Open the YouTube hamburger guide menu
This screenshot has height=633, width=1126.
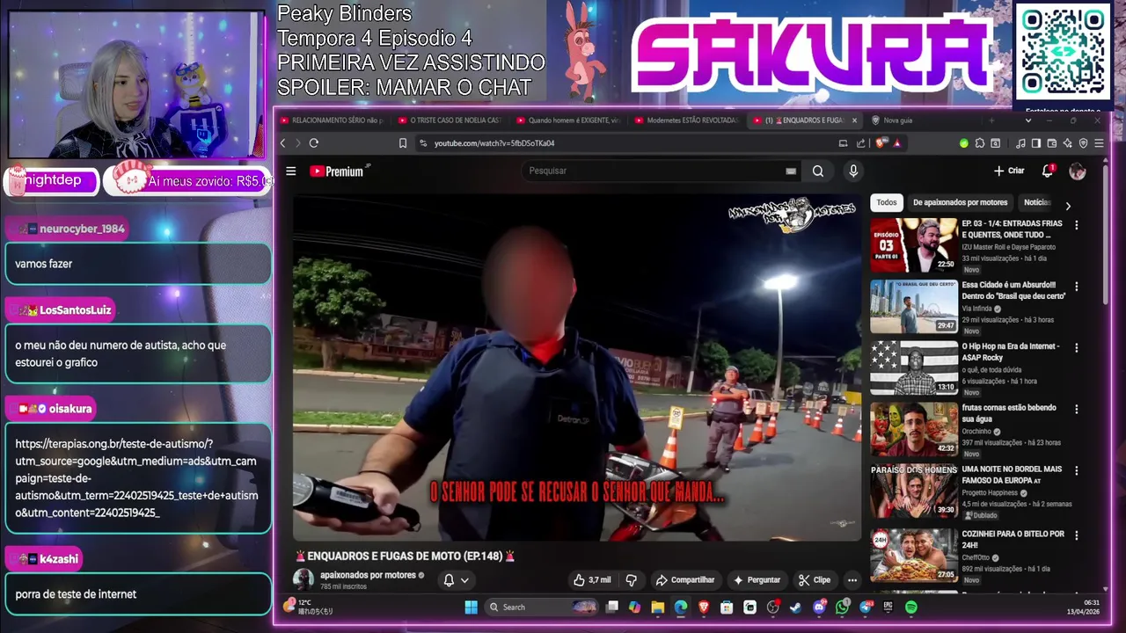pos(291,171)
